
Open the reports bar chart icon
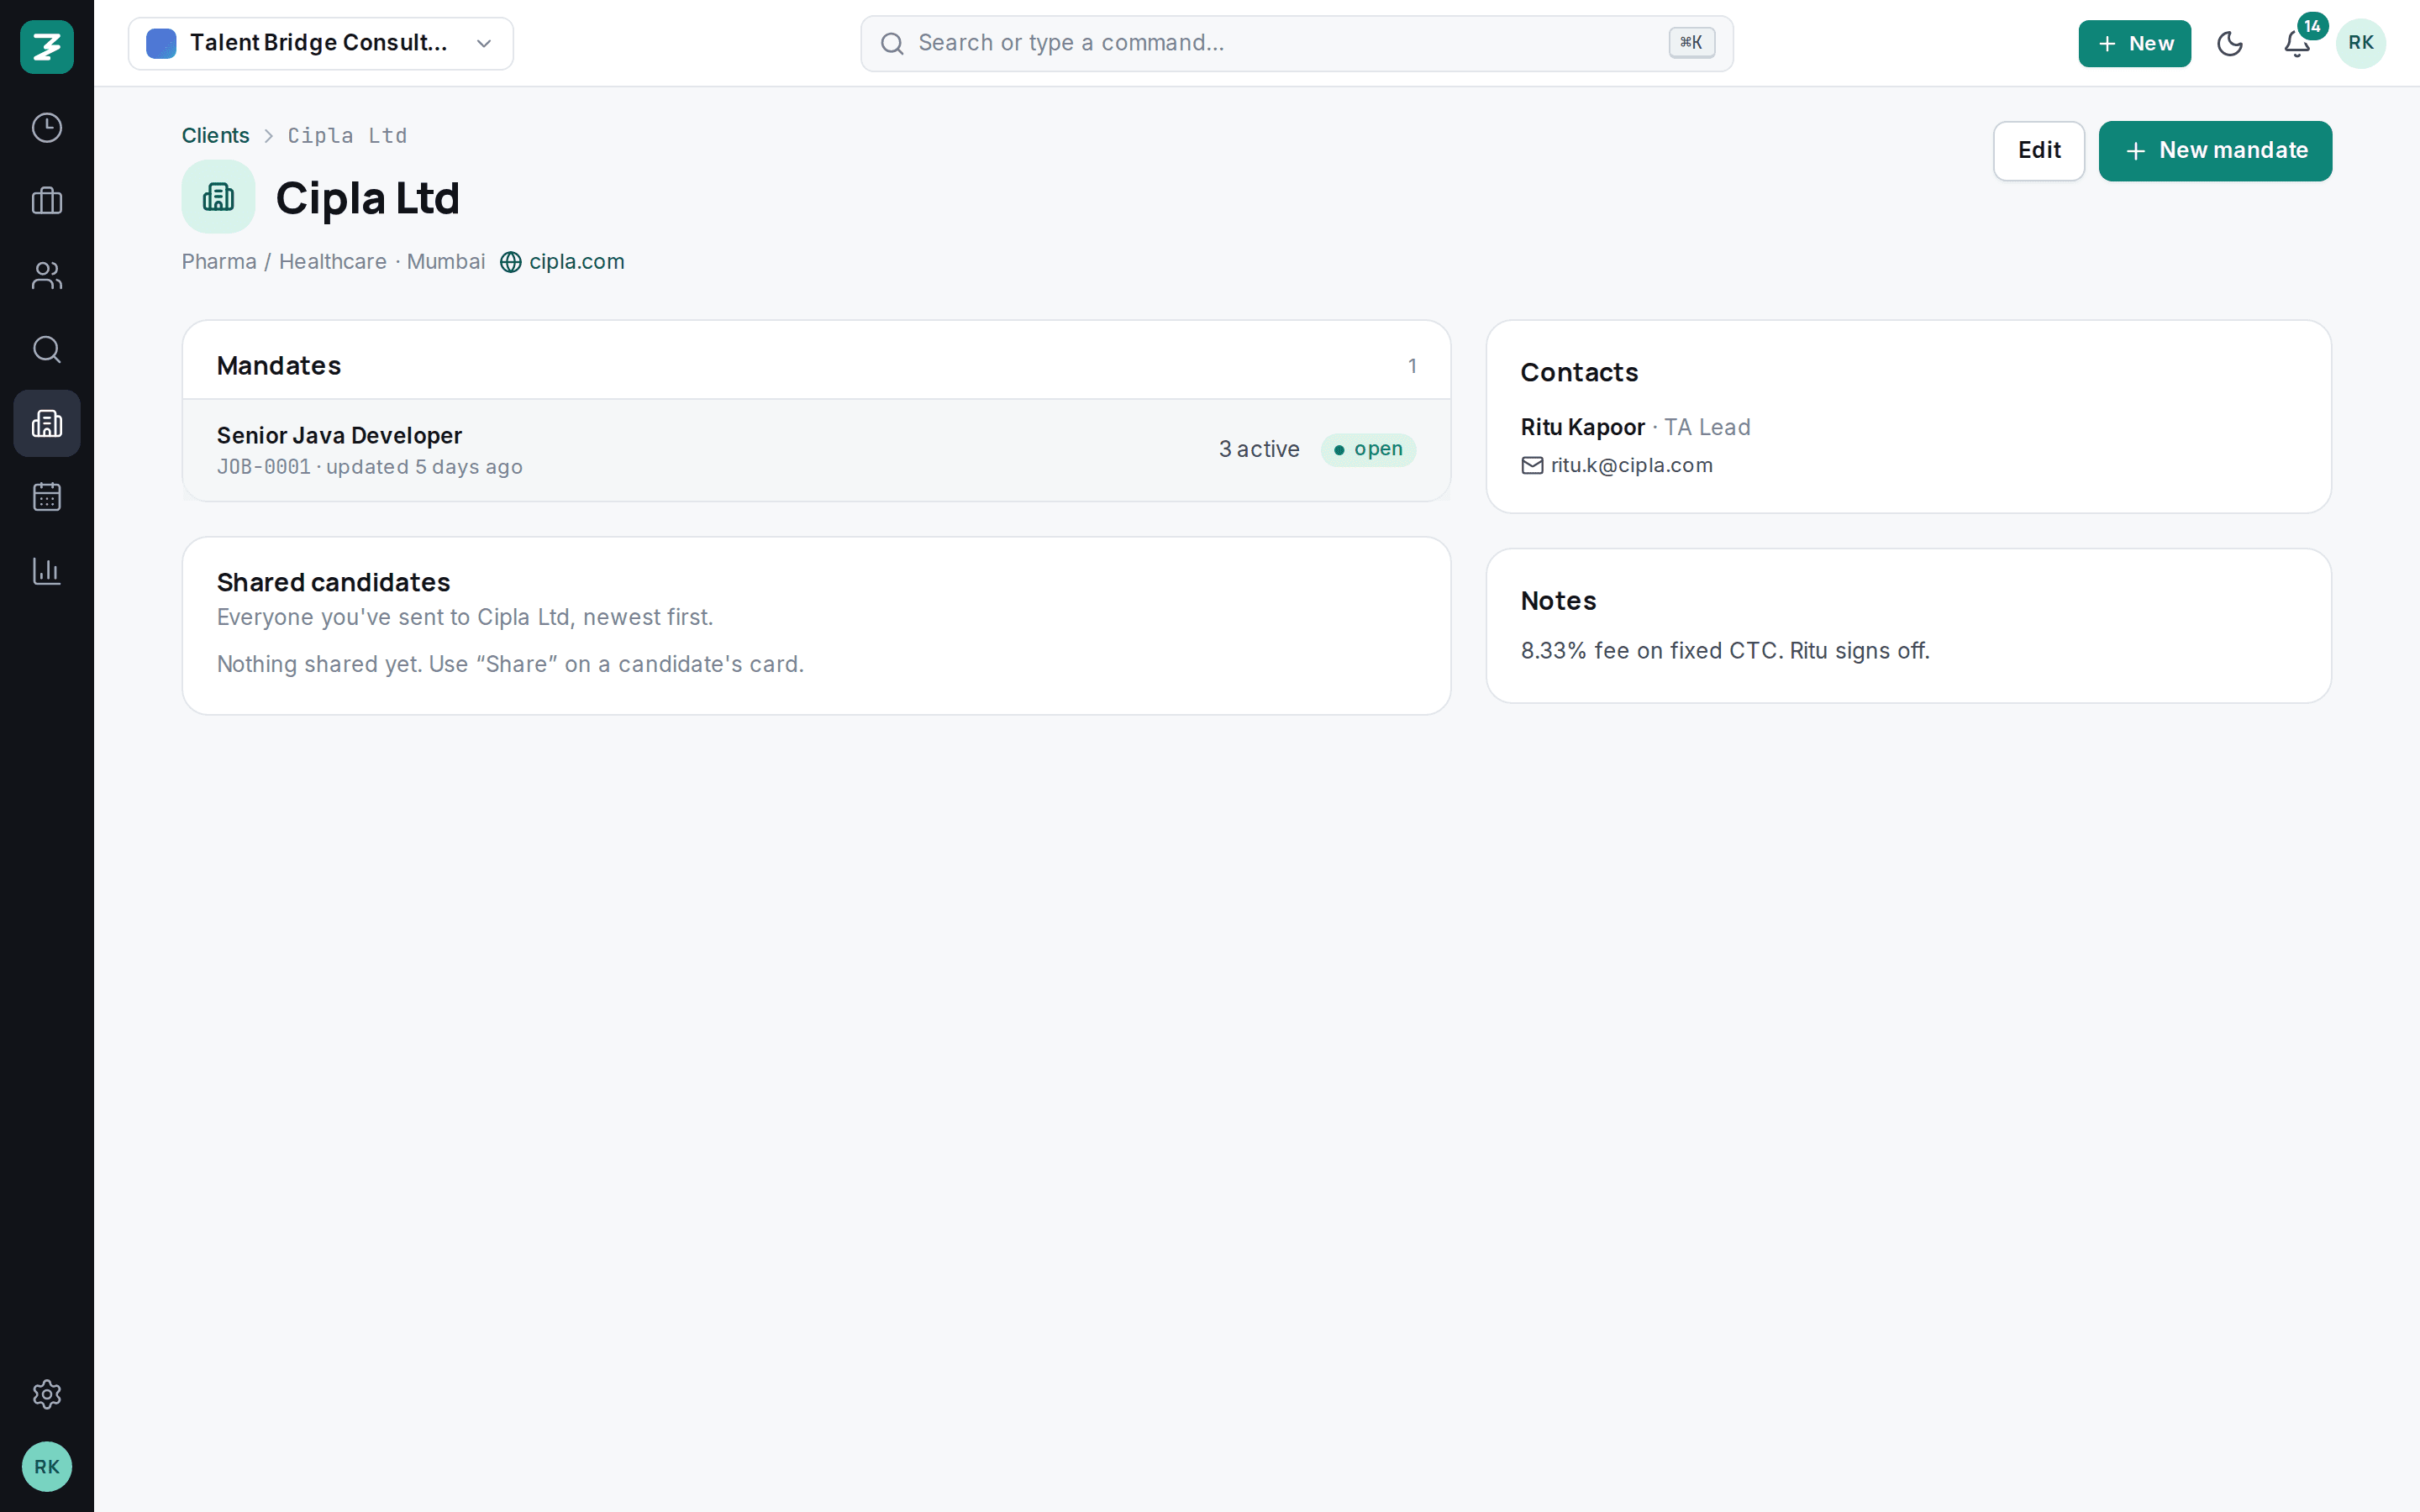click(47, 571)
